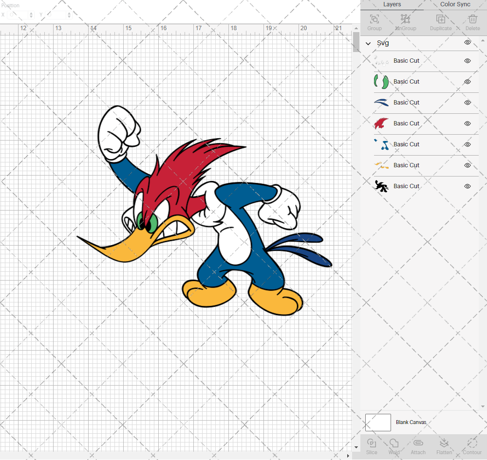The image size is (487, 460).
Task: Click the Flatten tool icon
Action: click(x=444, y=443)
